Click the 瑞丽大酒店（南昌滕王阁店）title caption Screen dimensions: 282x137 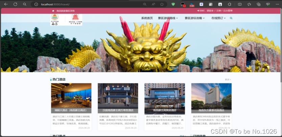point(71,110)
